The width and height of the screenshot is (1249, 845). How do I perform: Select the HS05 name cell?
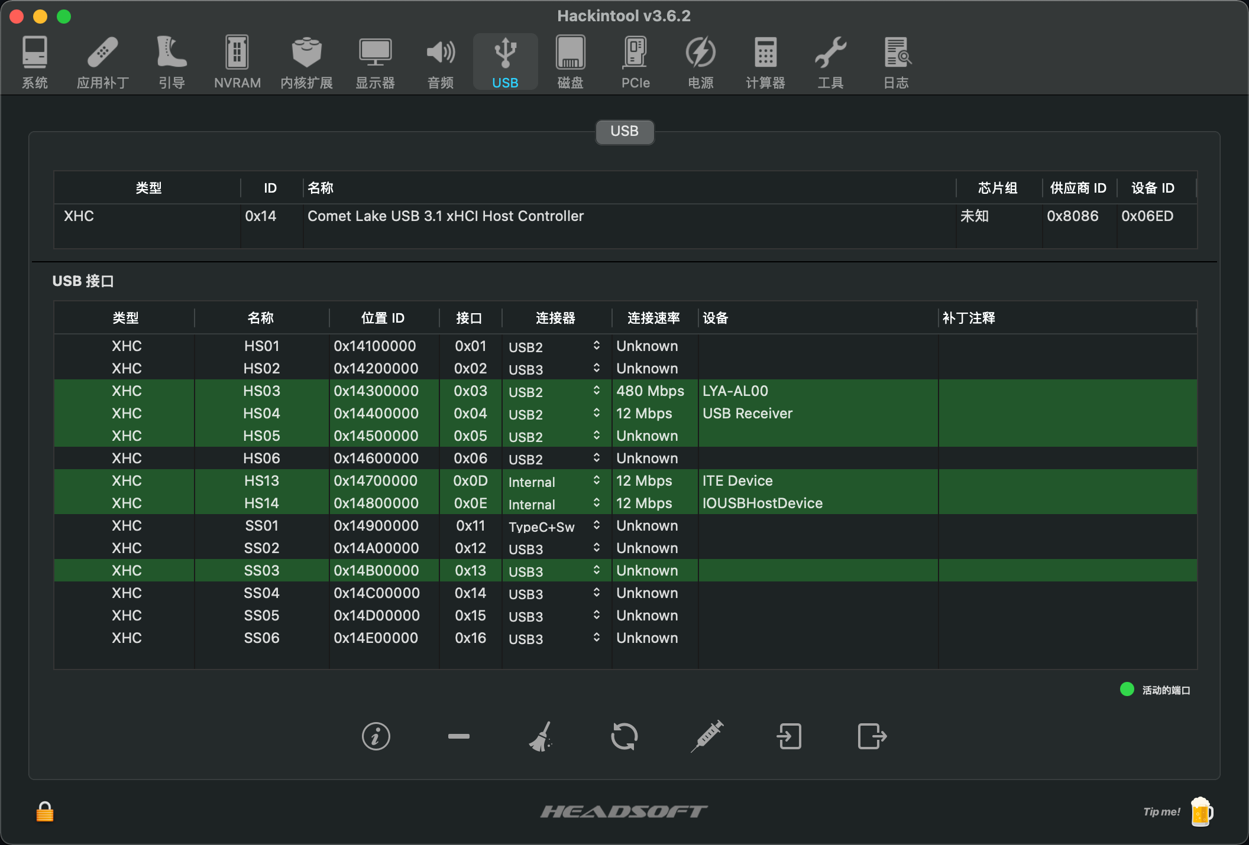click(x=261, y=436)
